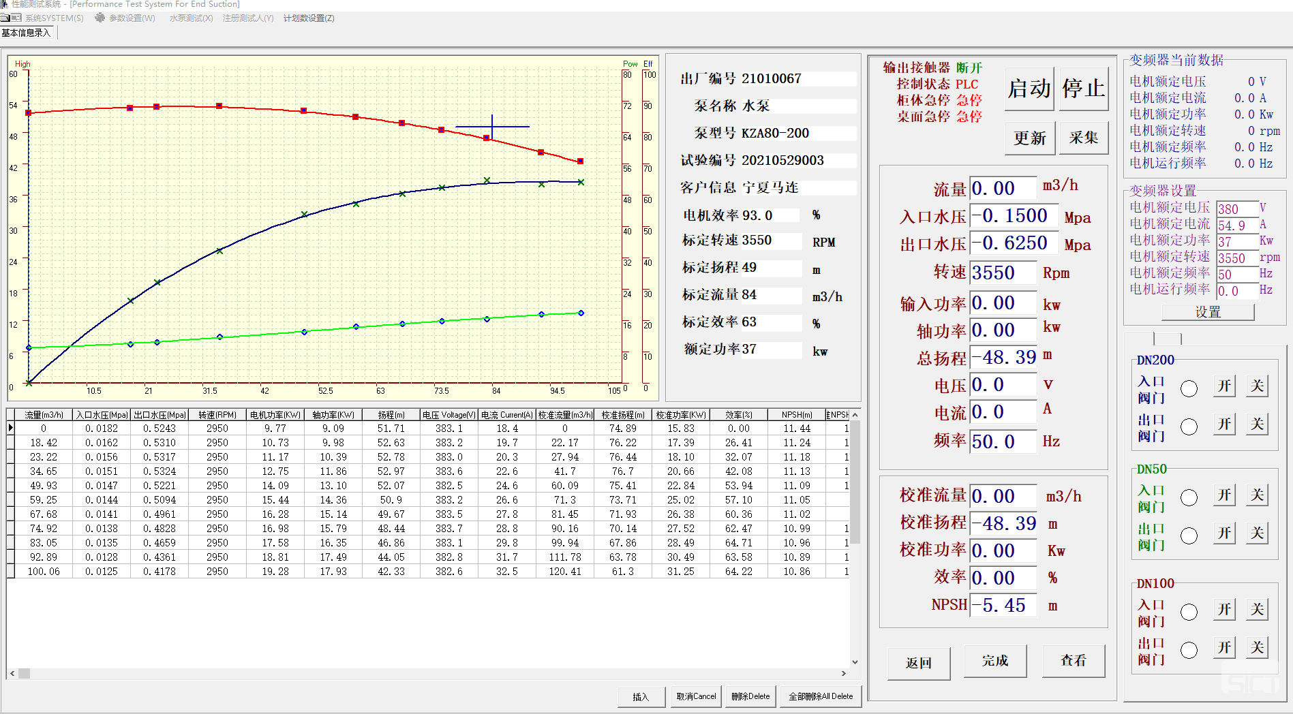Click the 全部删除All Delete button
This screenshot has height=714, width=1293.
click(x=821, y=696)
